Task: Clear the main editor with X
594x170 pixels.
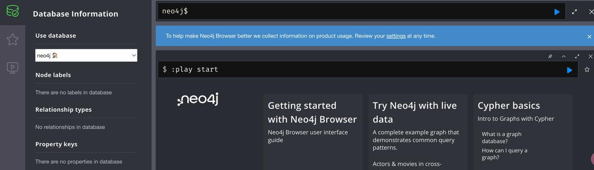Action: (591, 12)
